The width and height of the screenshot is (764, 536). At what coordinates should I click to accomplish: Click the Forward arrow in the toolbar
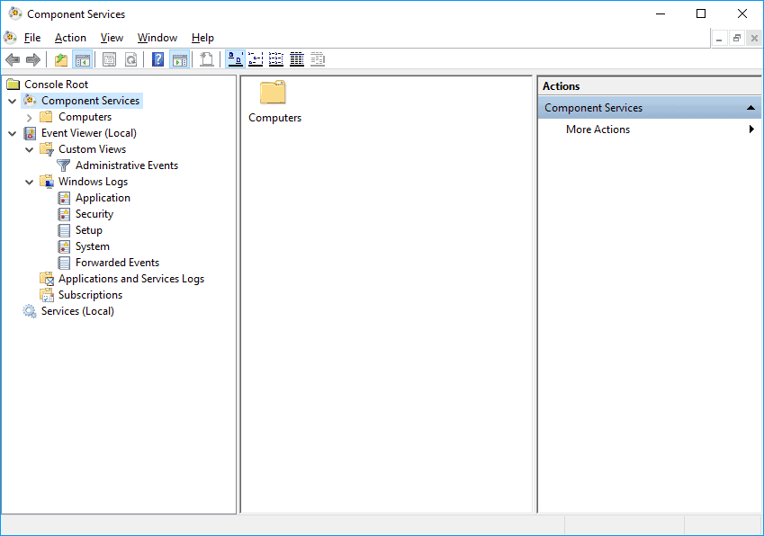tap(33, 60)
